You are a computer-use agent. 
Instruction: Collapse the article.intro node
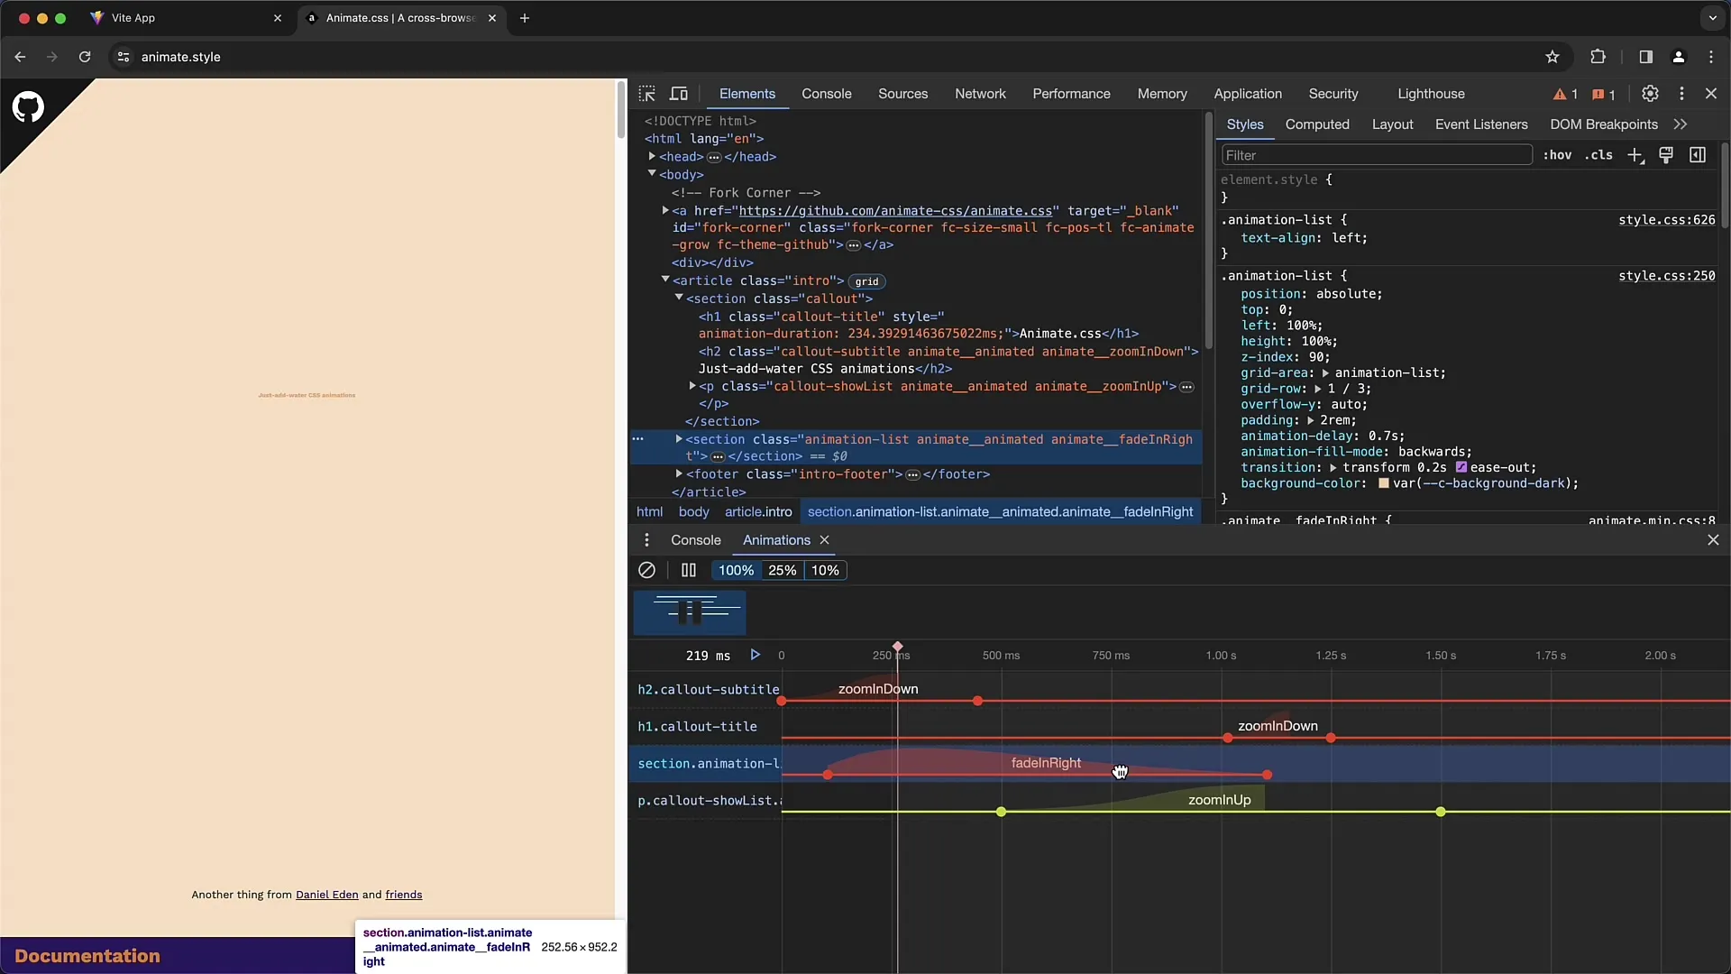pyautogui.click(x=665, y=280)
